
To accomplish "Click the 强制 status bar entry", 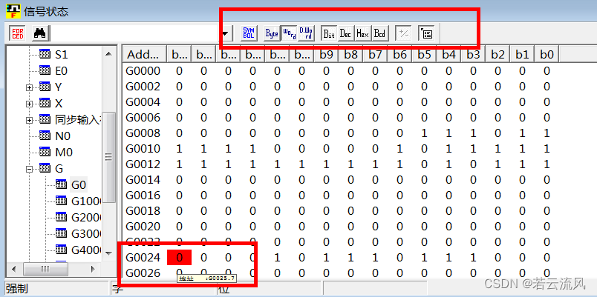I will click(x=17, y=289).
